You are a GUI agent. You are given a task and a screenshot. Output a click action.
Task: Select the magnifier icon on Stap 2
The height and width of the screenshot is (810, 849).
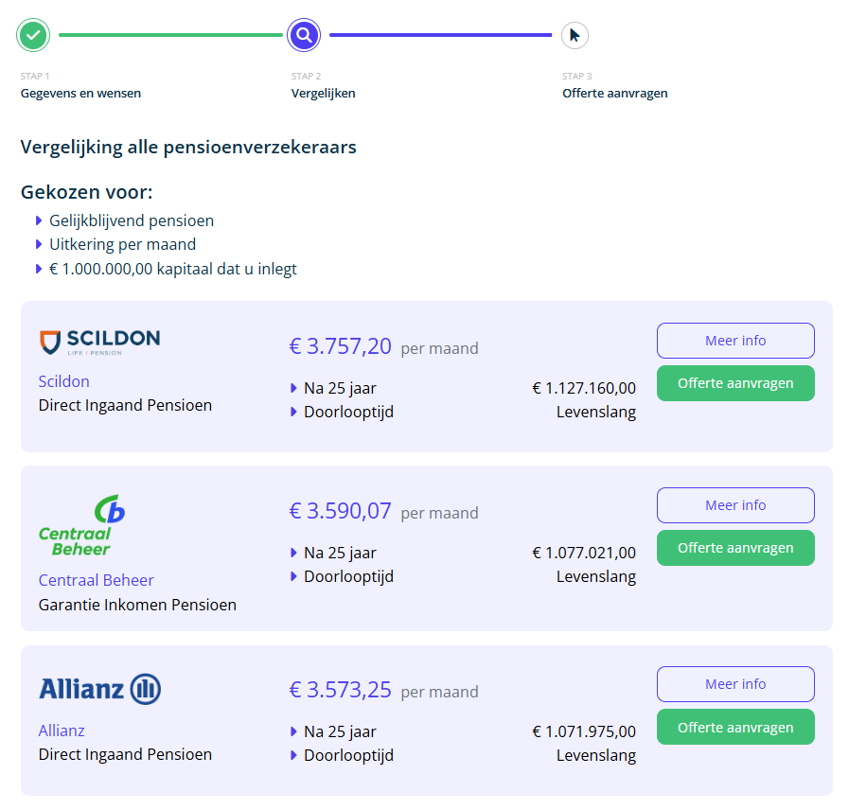(x=303, y=35)
